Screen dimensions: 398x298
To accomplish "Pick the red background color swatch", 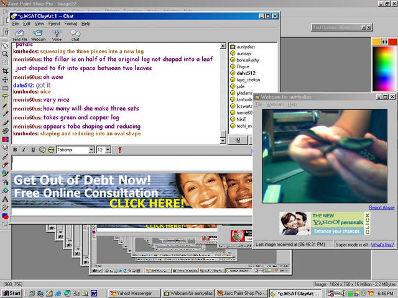I will coord(392,42).
